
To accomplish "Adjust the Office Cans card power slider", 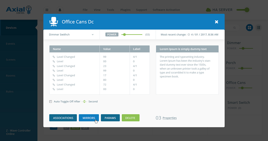I will point(245,88).
